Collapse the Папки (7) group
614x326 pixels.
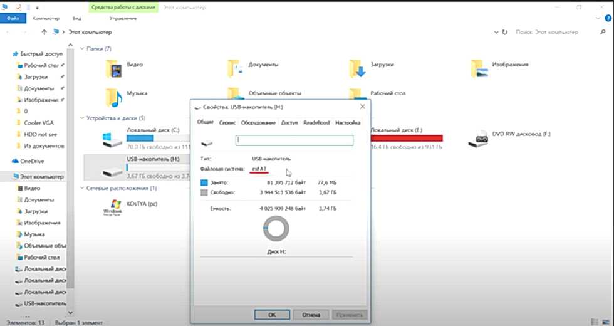click(83, 48)
